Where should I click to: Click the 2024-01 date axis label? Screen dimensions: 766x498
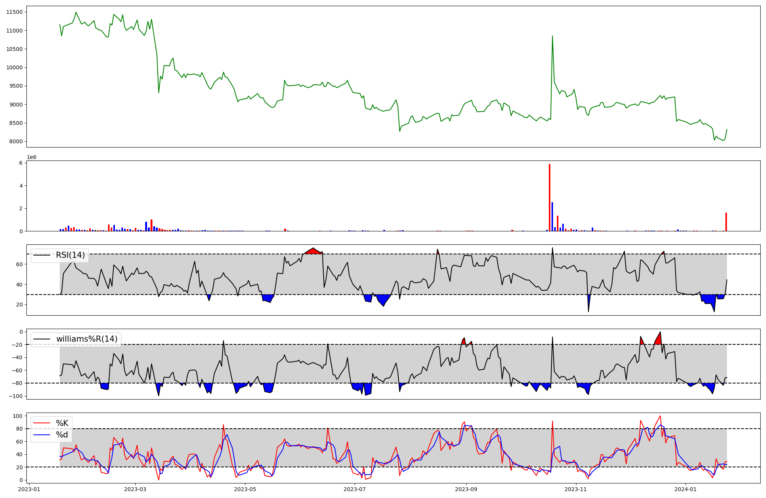coord(686,489)
